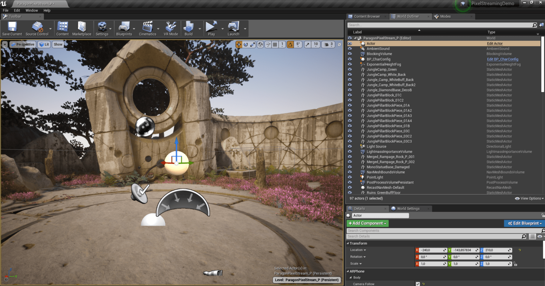Toggle rotation angle snapping icon

tap(290, 44)
